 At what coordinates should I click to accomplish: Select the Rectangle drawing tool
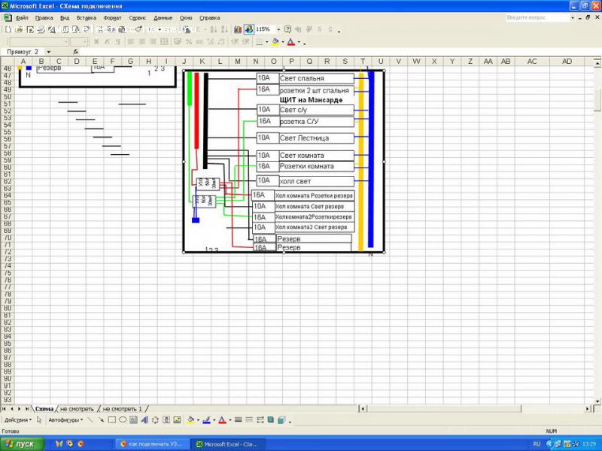(111, 419)
